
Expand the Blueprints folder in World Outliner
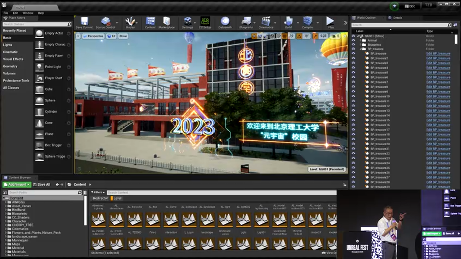click(x=361, y=45)
